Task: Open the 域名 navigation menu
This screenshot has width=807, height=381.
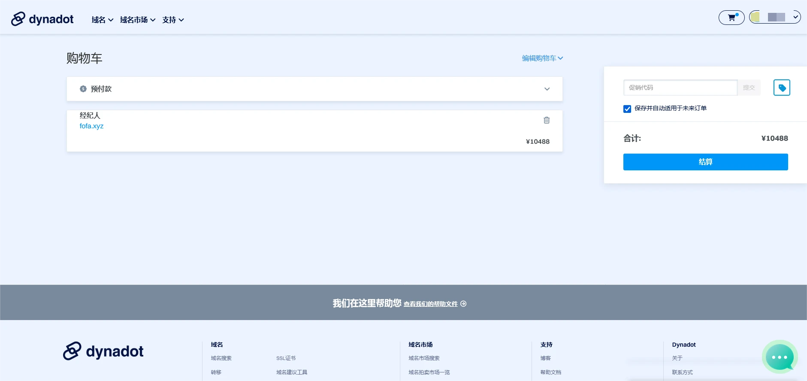Action: pos(102,20)
